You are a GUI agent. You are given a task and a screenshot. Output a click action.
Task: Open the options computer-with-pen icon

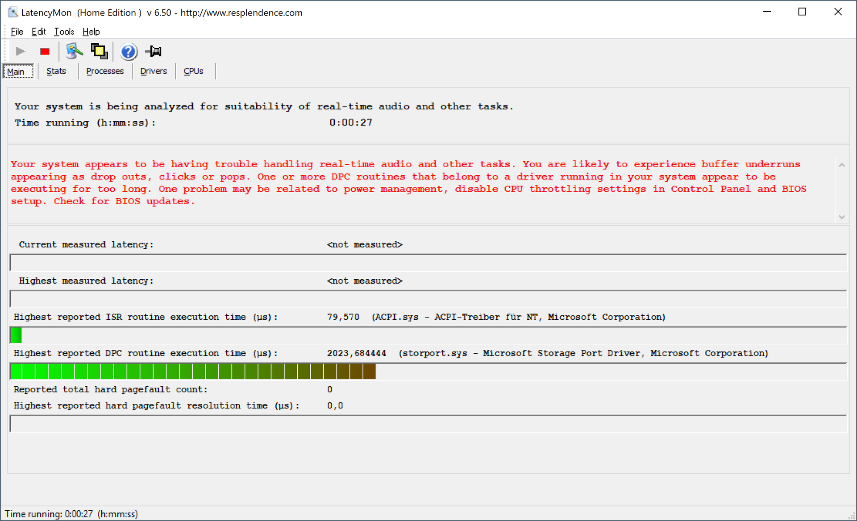tap(74, 51)
